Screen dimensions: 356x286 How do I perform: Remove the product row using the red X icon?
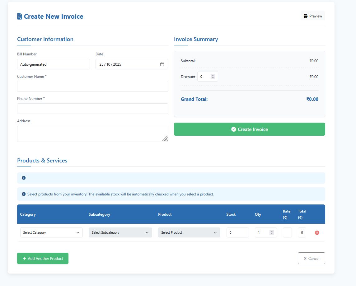(317, 232)
